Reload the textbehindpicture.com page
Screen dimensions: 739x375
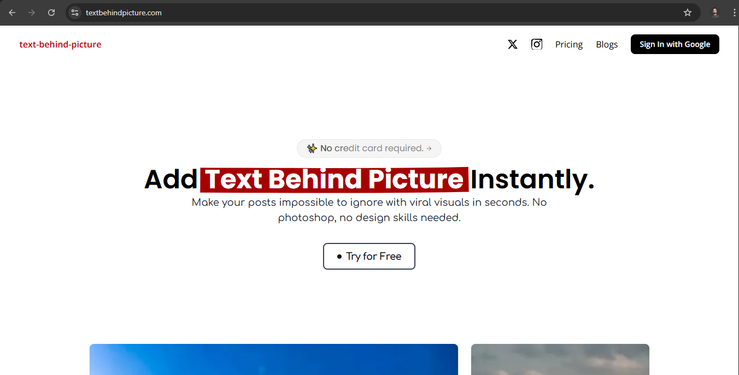click(51, 13)
